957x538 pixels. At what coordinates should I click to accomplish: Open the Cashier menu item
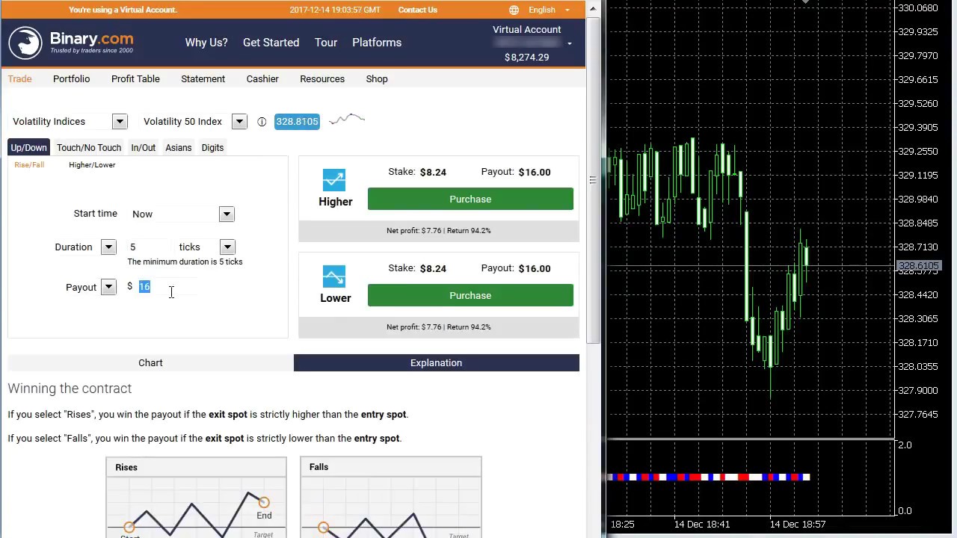coord(262,78)
